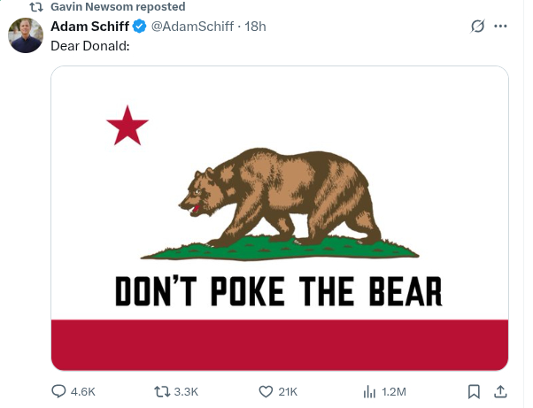Open the California bear flag image
533x408 pixels.
click(279, 218)
